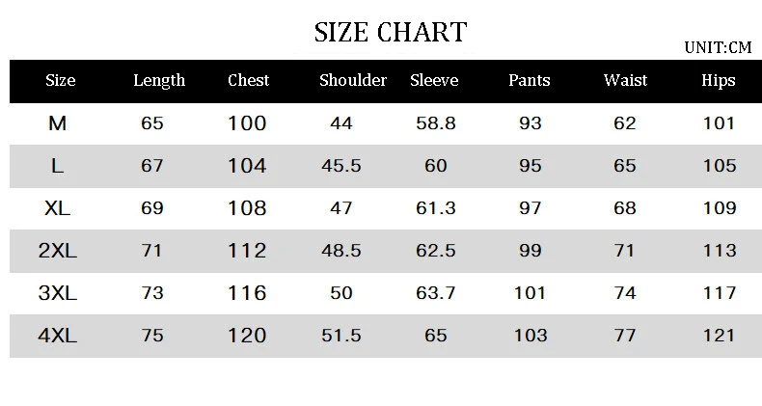Select shoulder value 45.5
The height and width of the screenshot is (406, 762).
341,166
